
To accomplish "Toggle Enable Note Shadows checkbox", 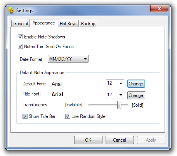I will pyautogui.click(x=20, y=37).
